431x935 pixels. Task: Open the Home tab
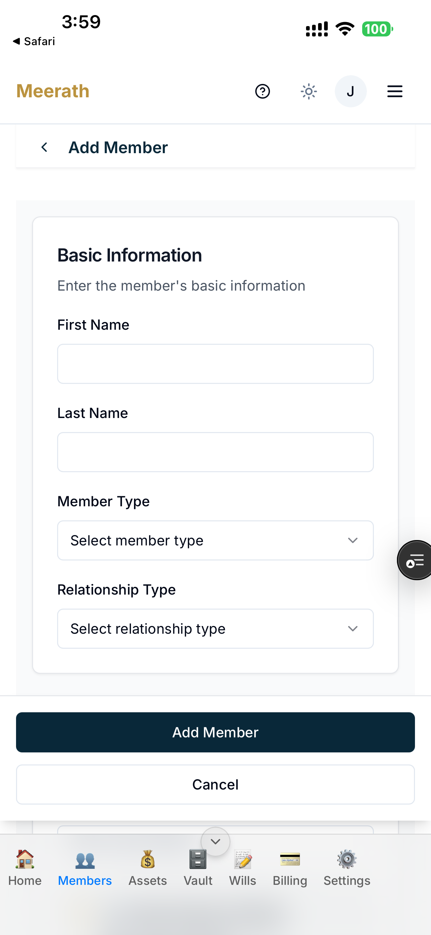25,868
